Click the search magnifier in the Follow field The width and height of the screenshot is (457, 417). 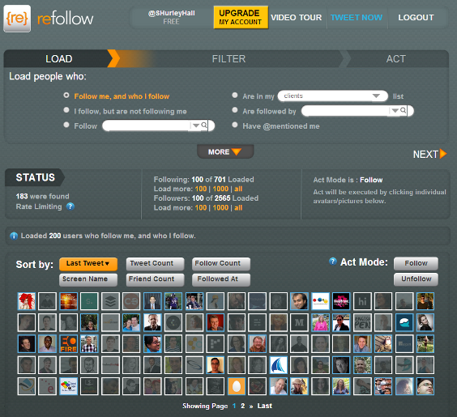pos(204,126)
